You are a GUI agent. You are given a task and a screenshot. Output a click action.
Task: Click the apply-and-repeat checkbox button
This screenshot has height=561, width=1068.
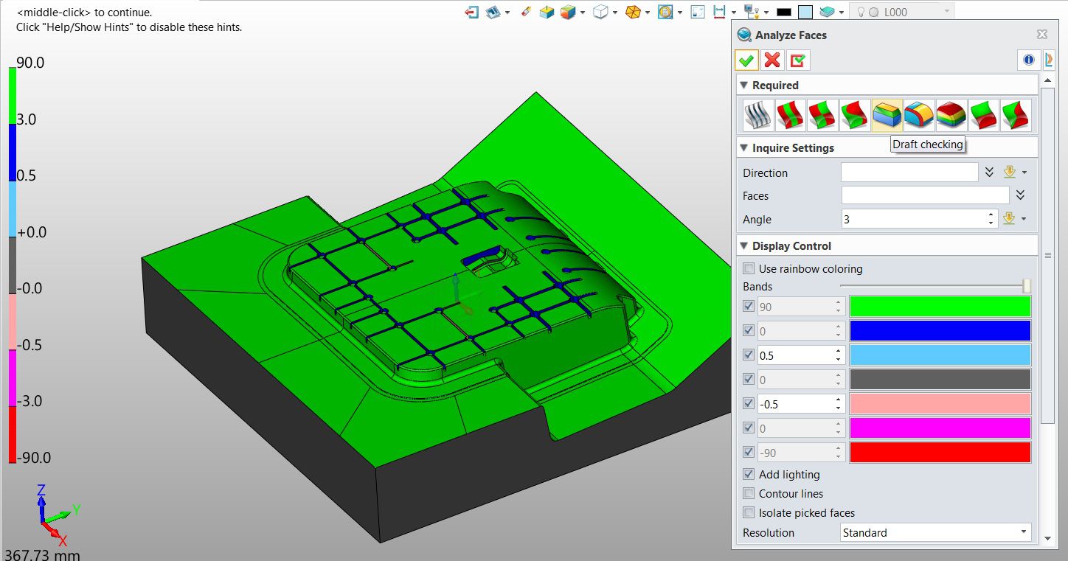[x=797, y=60]
